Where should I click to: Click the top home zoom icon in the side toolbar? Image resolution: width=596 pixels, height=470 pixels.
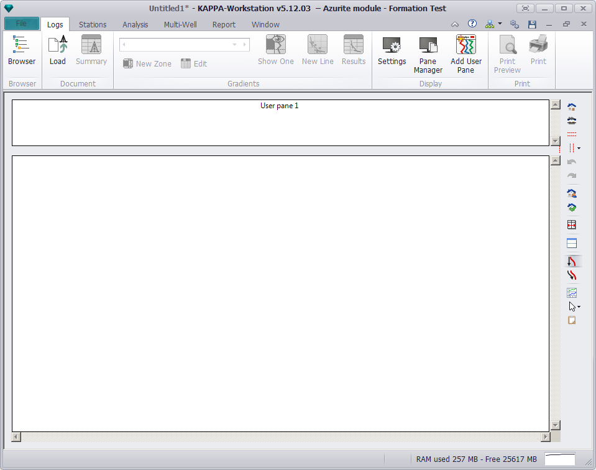pos(572,107)
